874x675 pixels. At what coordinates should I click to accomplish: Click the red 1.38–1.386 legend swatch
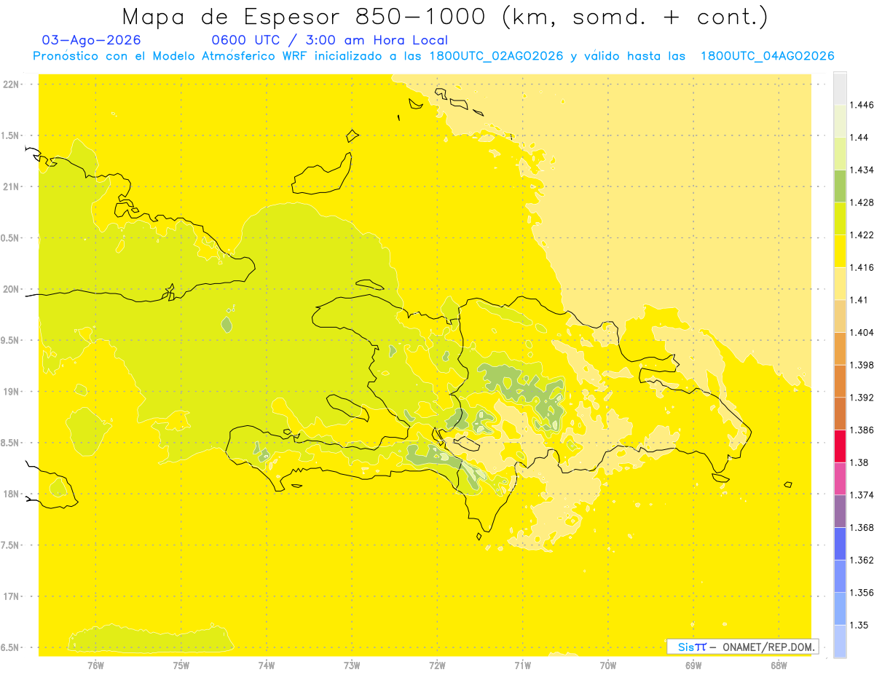click(840, 446)
